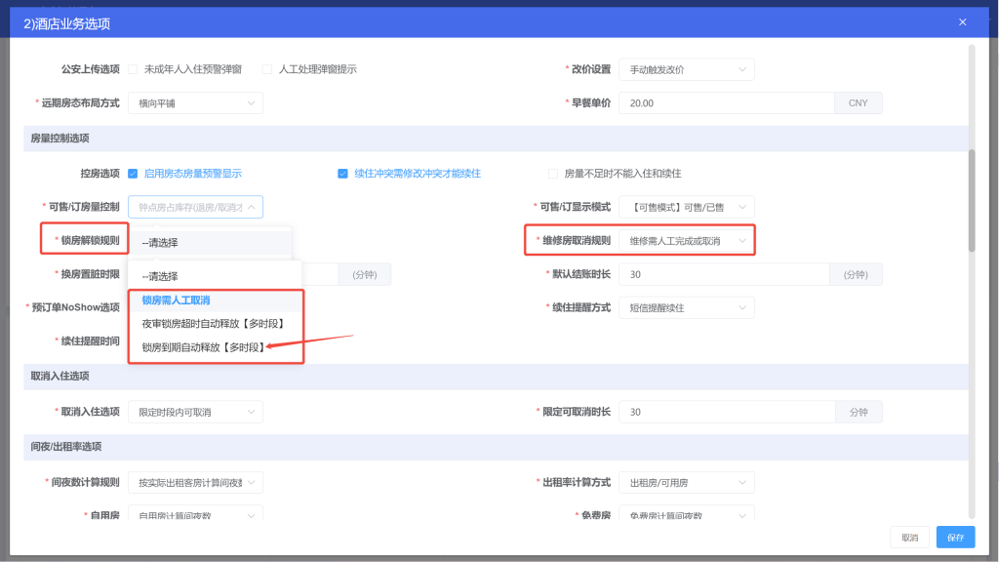Enable the 人工处理弹窗提示 checkbox

coord(266,69)
